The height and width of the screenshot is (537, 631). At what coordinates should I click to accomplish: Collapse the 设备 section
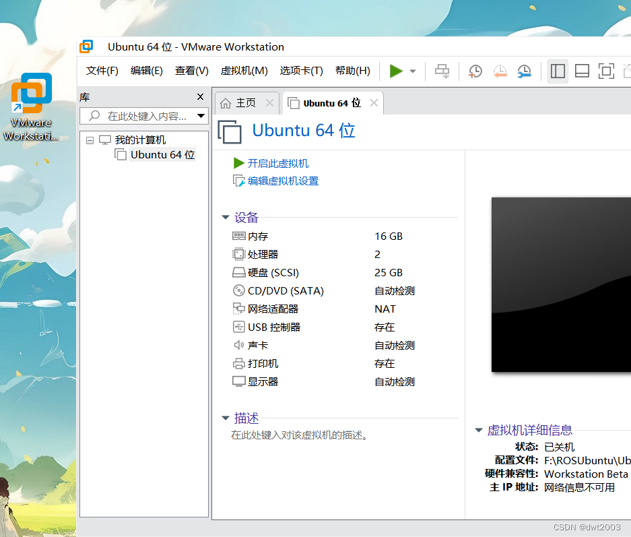coord(226,218)
